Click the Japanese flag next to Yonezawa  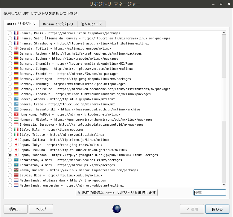click(16, 155)
